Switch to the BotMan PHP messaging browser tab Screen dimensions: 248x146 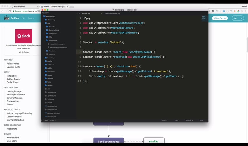[54, 7]
